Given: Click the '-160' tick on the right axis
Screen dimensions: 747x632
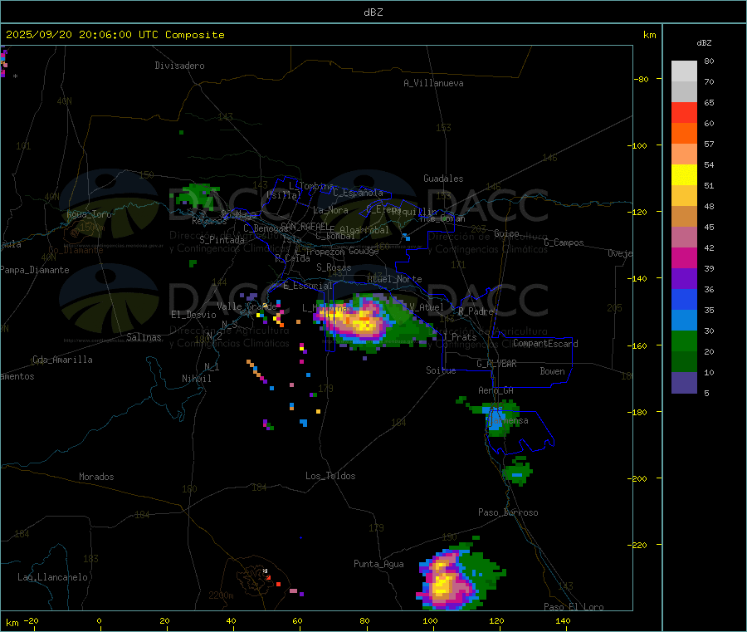Looking at the screenshot, I should click(x=639, y=345).
